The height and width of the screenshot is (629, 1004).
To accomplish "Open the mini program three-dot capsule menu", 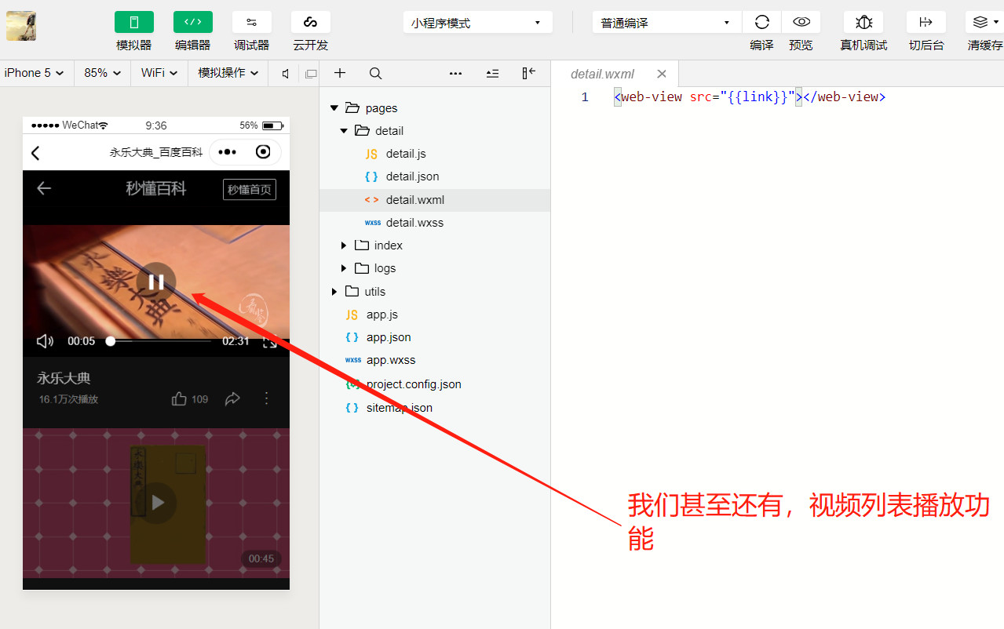I will click(228, 152).
